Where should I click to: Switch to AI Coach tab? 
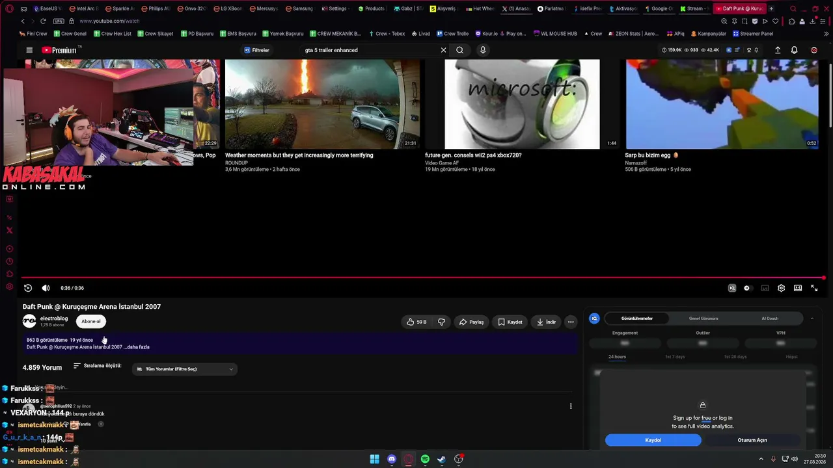[770, 318]
